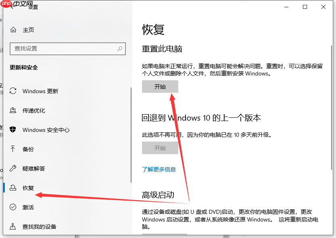
Task: Open Windows 更新 from the sidebar
Action: (40, 91)
